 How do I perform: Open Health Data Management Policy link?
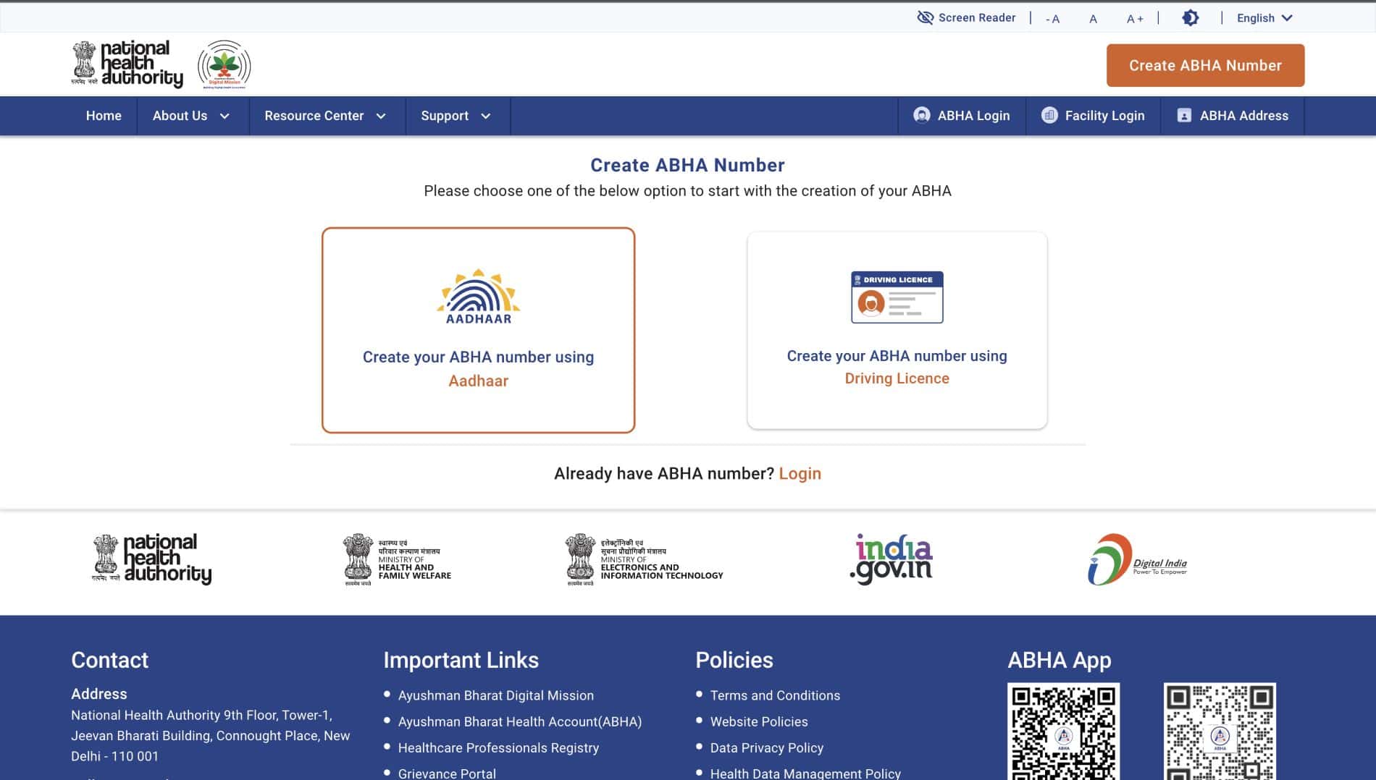pyautogui.click(x=805, y=773)
